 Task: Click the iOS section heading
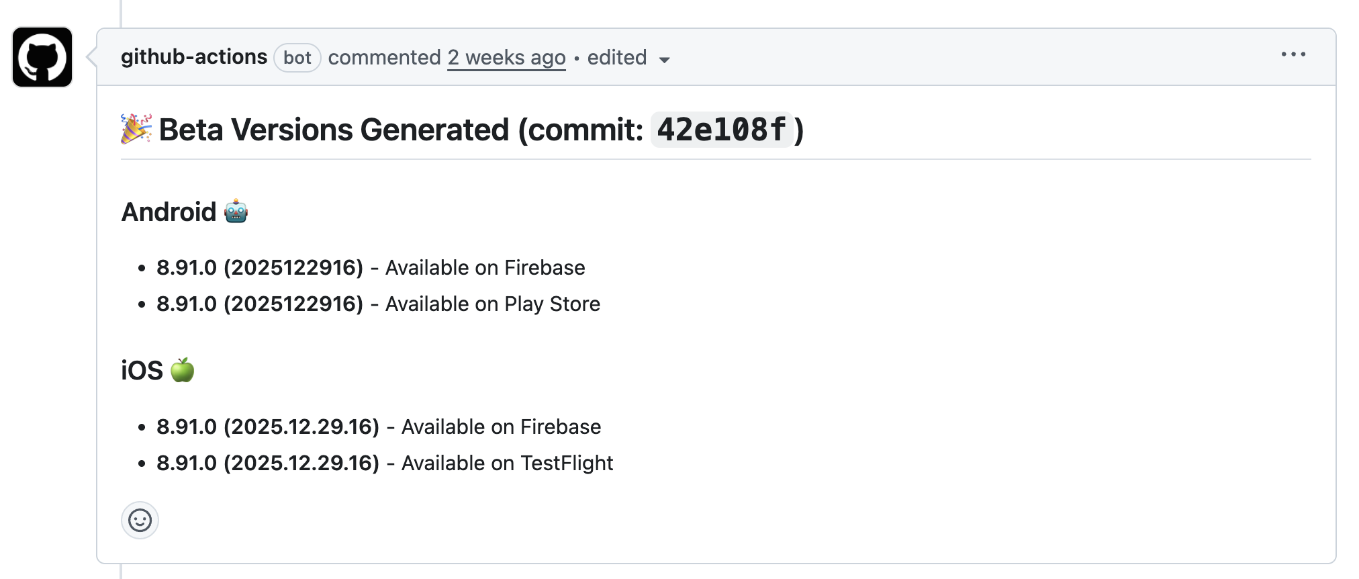pyautogui.click(x=142, y=371)
